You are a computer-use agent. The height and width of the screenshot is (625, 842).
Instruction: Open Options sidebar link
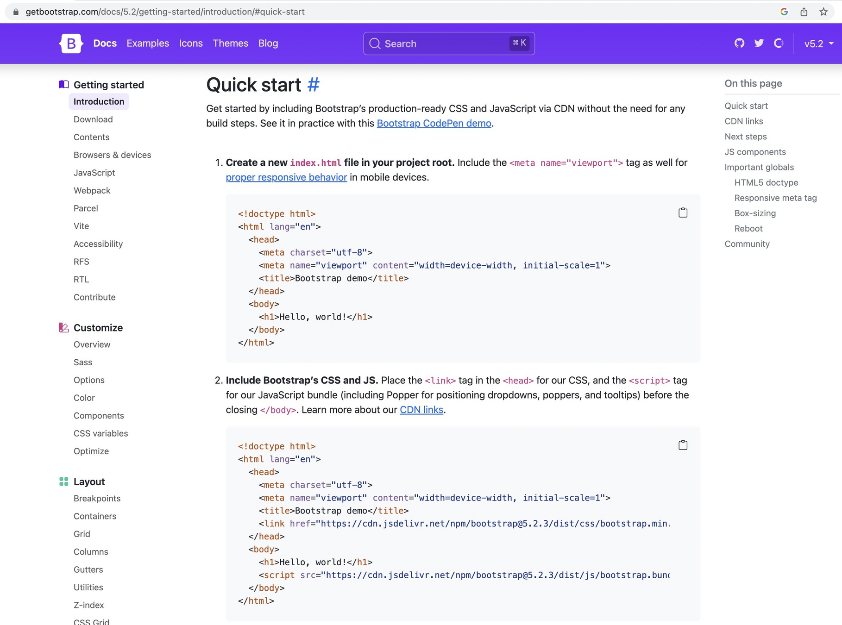[x=89, y=380]
